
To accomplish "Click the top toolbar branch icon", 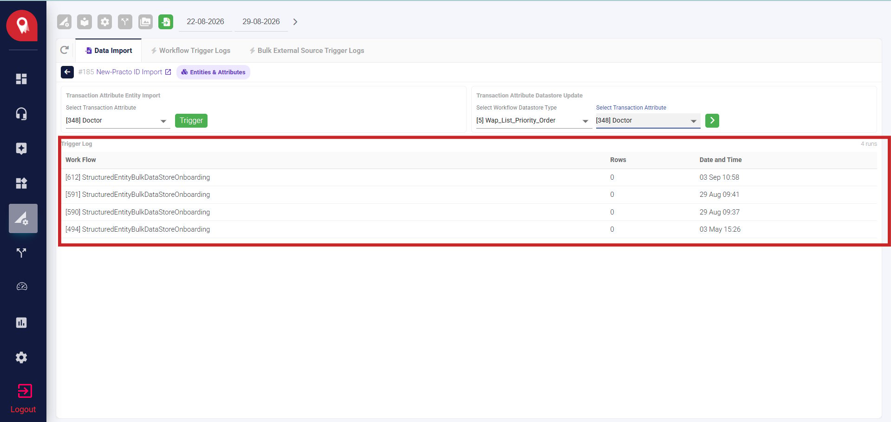I will [x=125, y=22].
